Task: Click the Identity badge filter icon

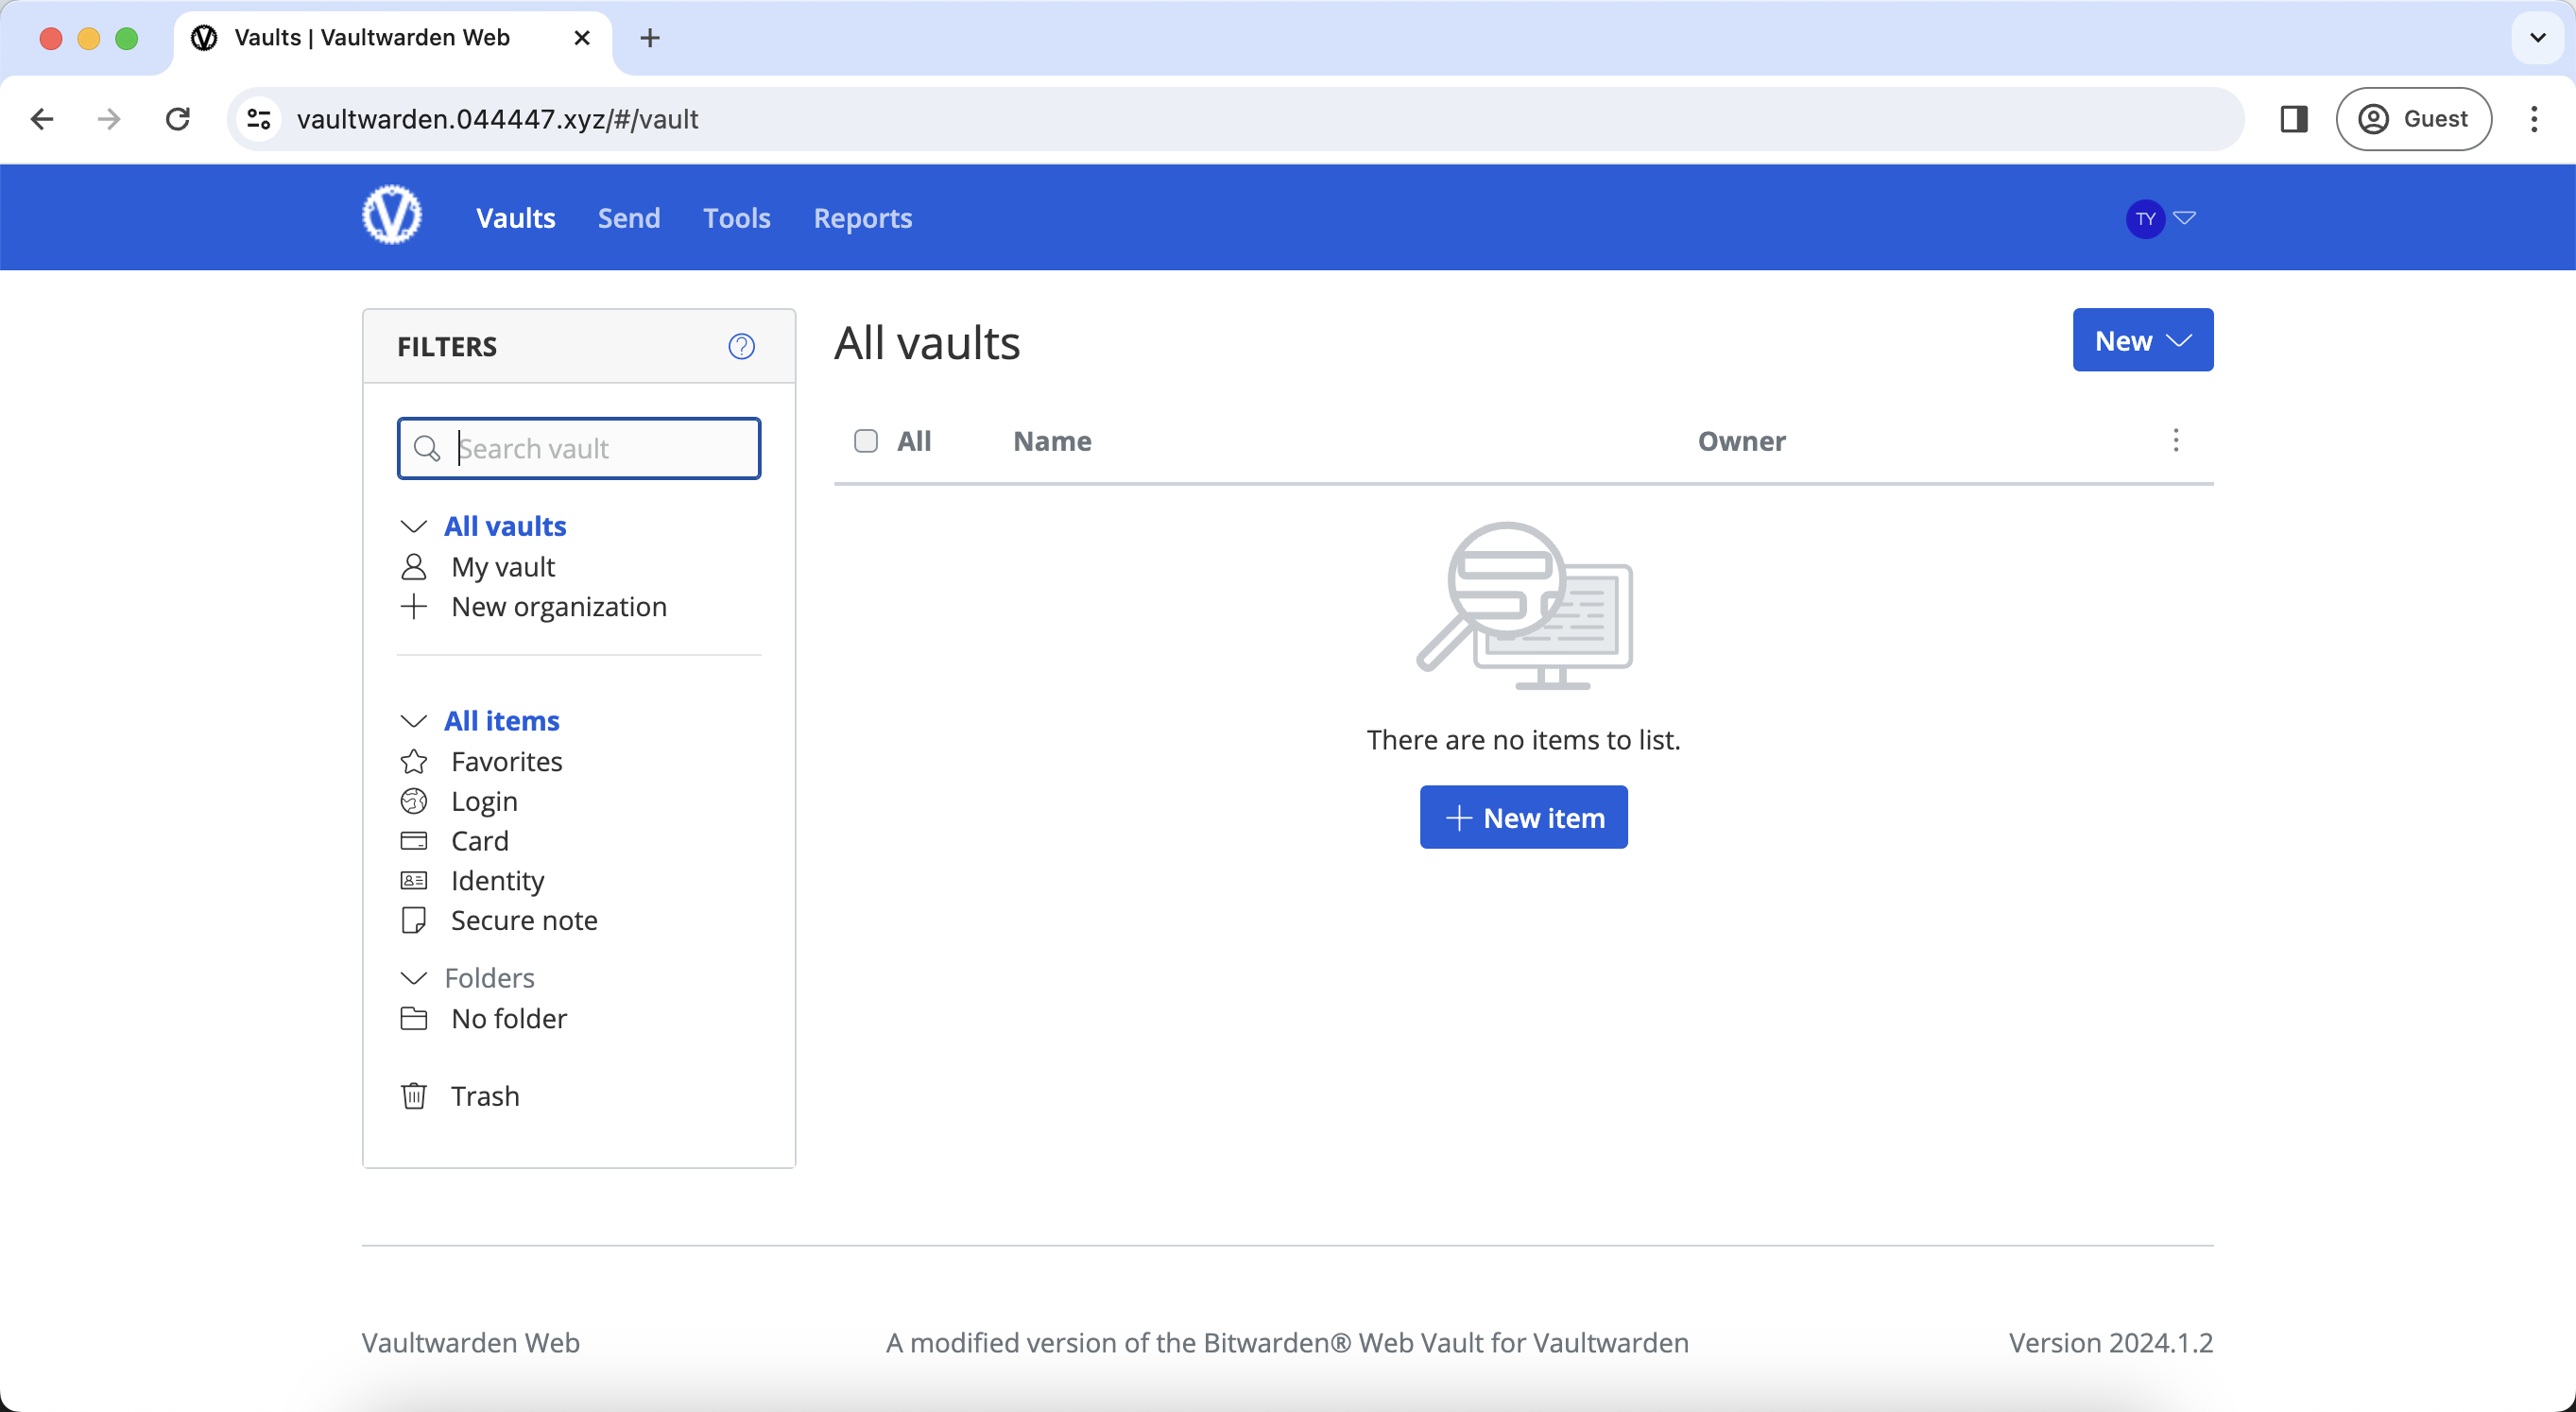Action: click(x=413, y=881)
